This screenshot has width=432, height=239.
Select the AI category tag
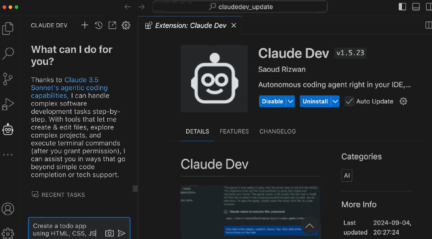point(347,175)
